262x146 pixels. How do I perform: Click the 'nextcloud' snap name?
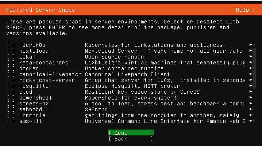tap(34, 51)
